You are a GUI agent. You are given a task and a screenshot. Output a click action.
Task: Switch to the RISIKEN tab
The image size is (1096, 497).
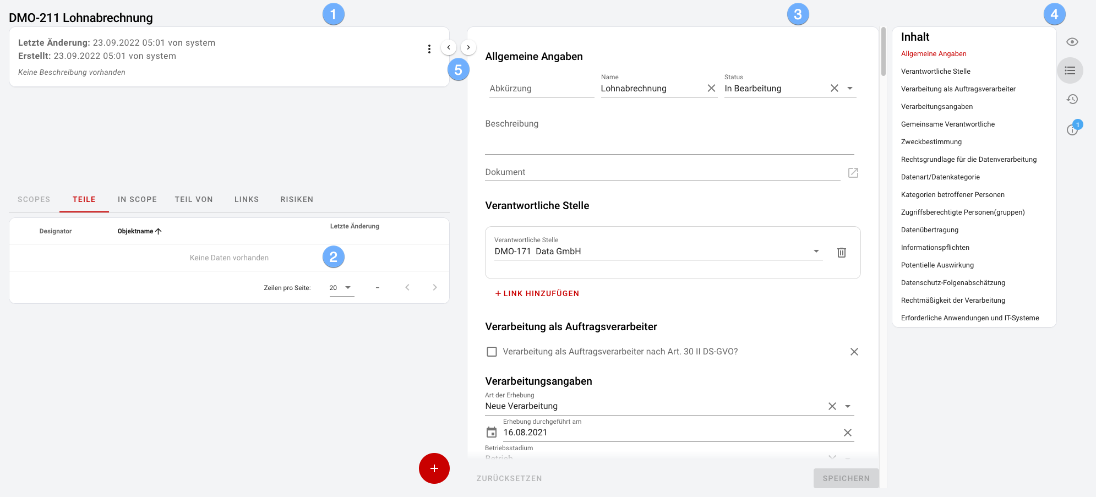(x=296, y=199)
